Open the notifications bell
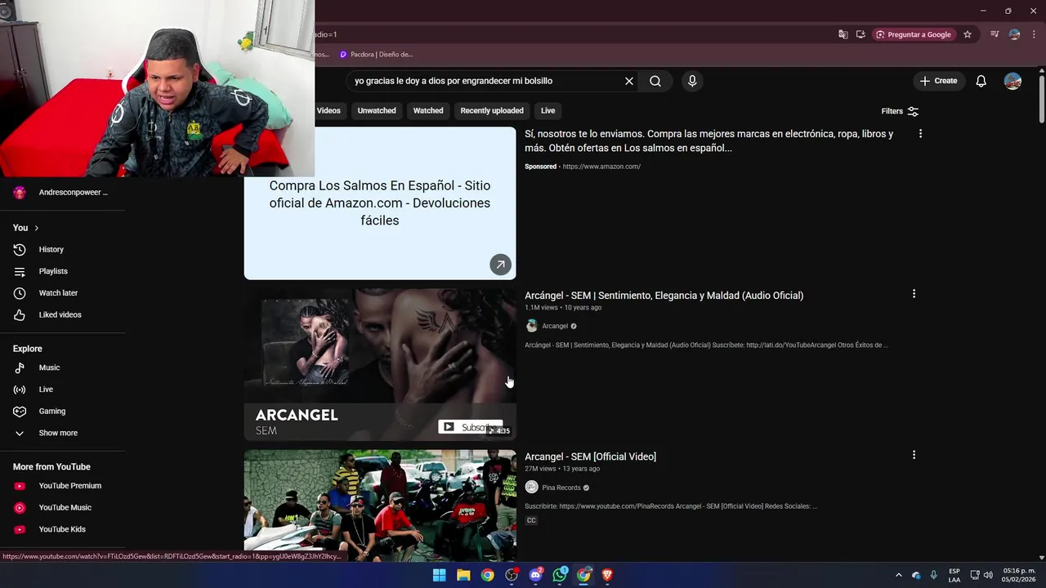1046x588 pixels. click(x=981, y=81)
